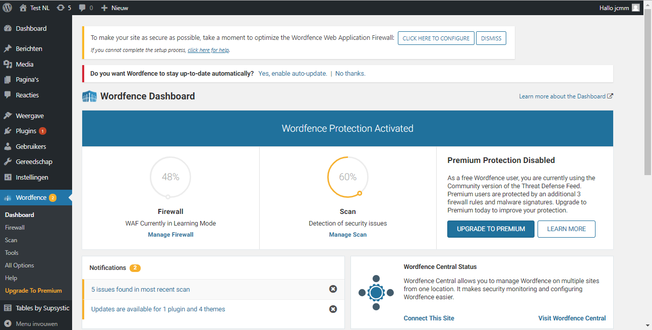Viewport: 652px width, 330px height.
Task: Click the Nieuw plus icon
Action: point(104,8)
